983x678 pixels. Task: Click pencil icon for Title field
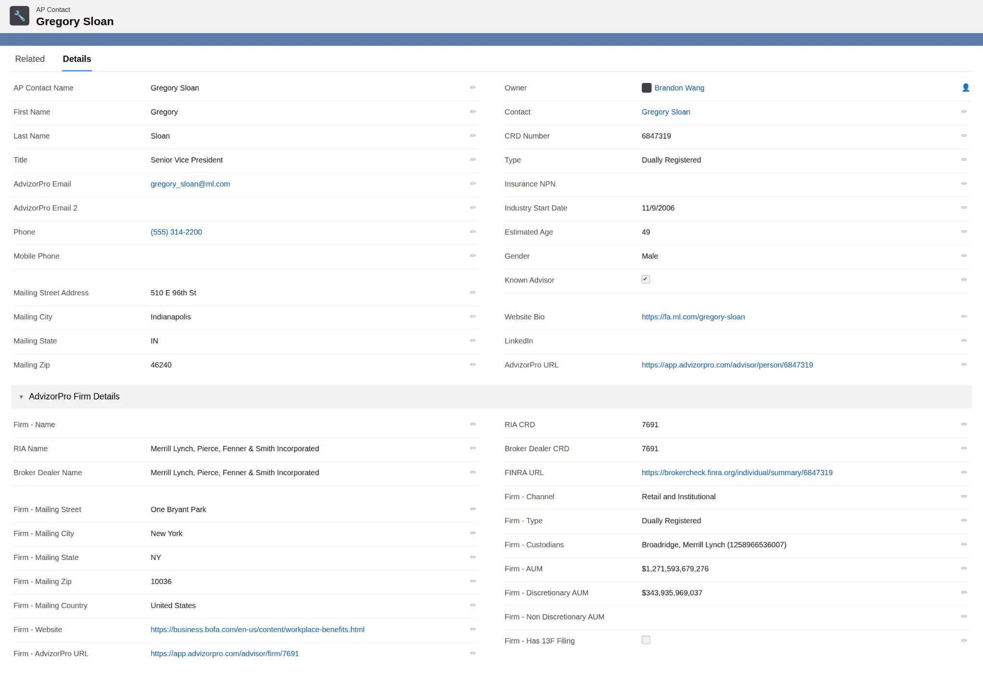[473, 160]
